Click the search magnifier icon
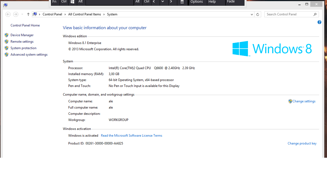The image size is (327, 175). click(315, 14)
